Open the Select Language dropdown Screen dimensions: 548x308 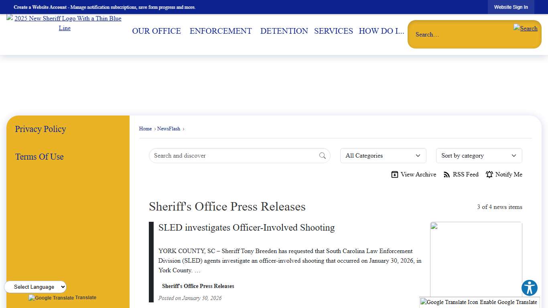tap(35, 287)
